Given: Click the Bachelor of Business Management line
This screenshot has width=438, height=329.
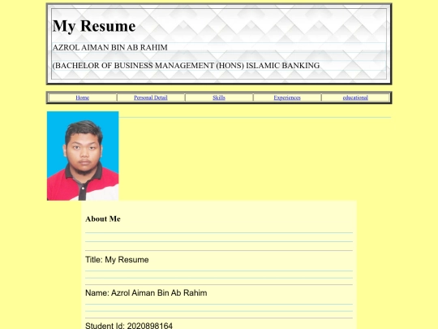Looking at the screenshot, I should (186, 66).
